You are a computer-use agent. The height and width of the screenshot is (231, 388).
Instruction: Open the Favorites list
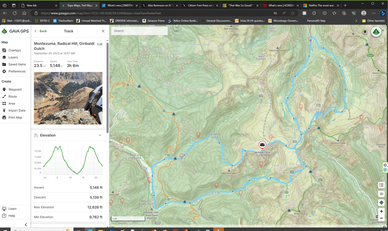pyautogui.click(x=334, y=13)
